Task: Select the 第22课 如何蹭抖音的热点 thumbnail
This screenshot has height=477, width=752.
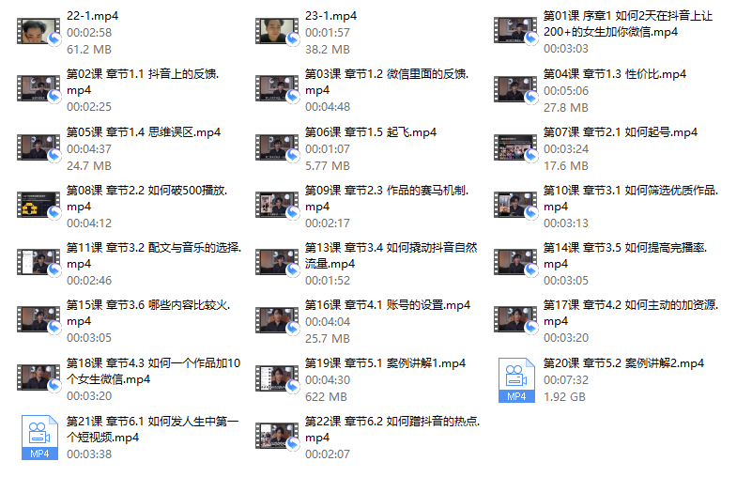Action: tap(277, 436)
